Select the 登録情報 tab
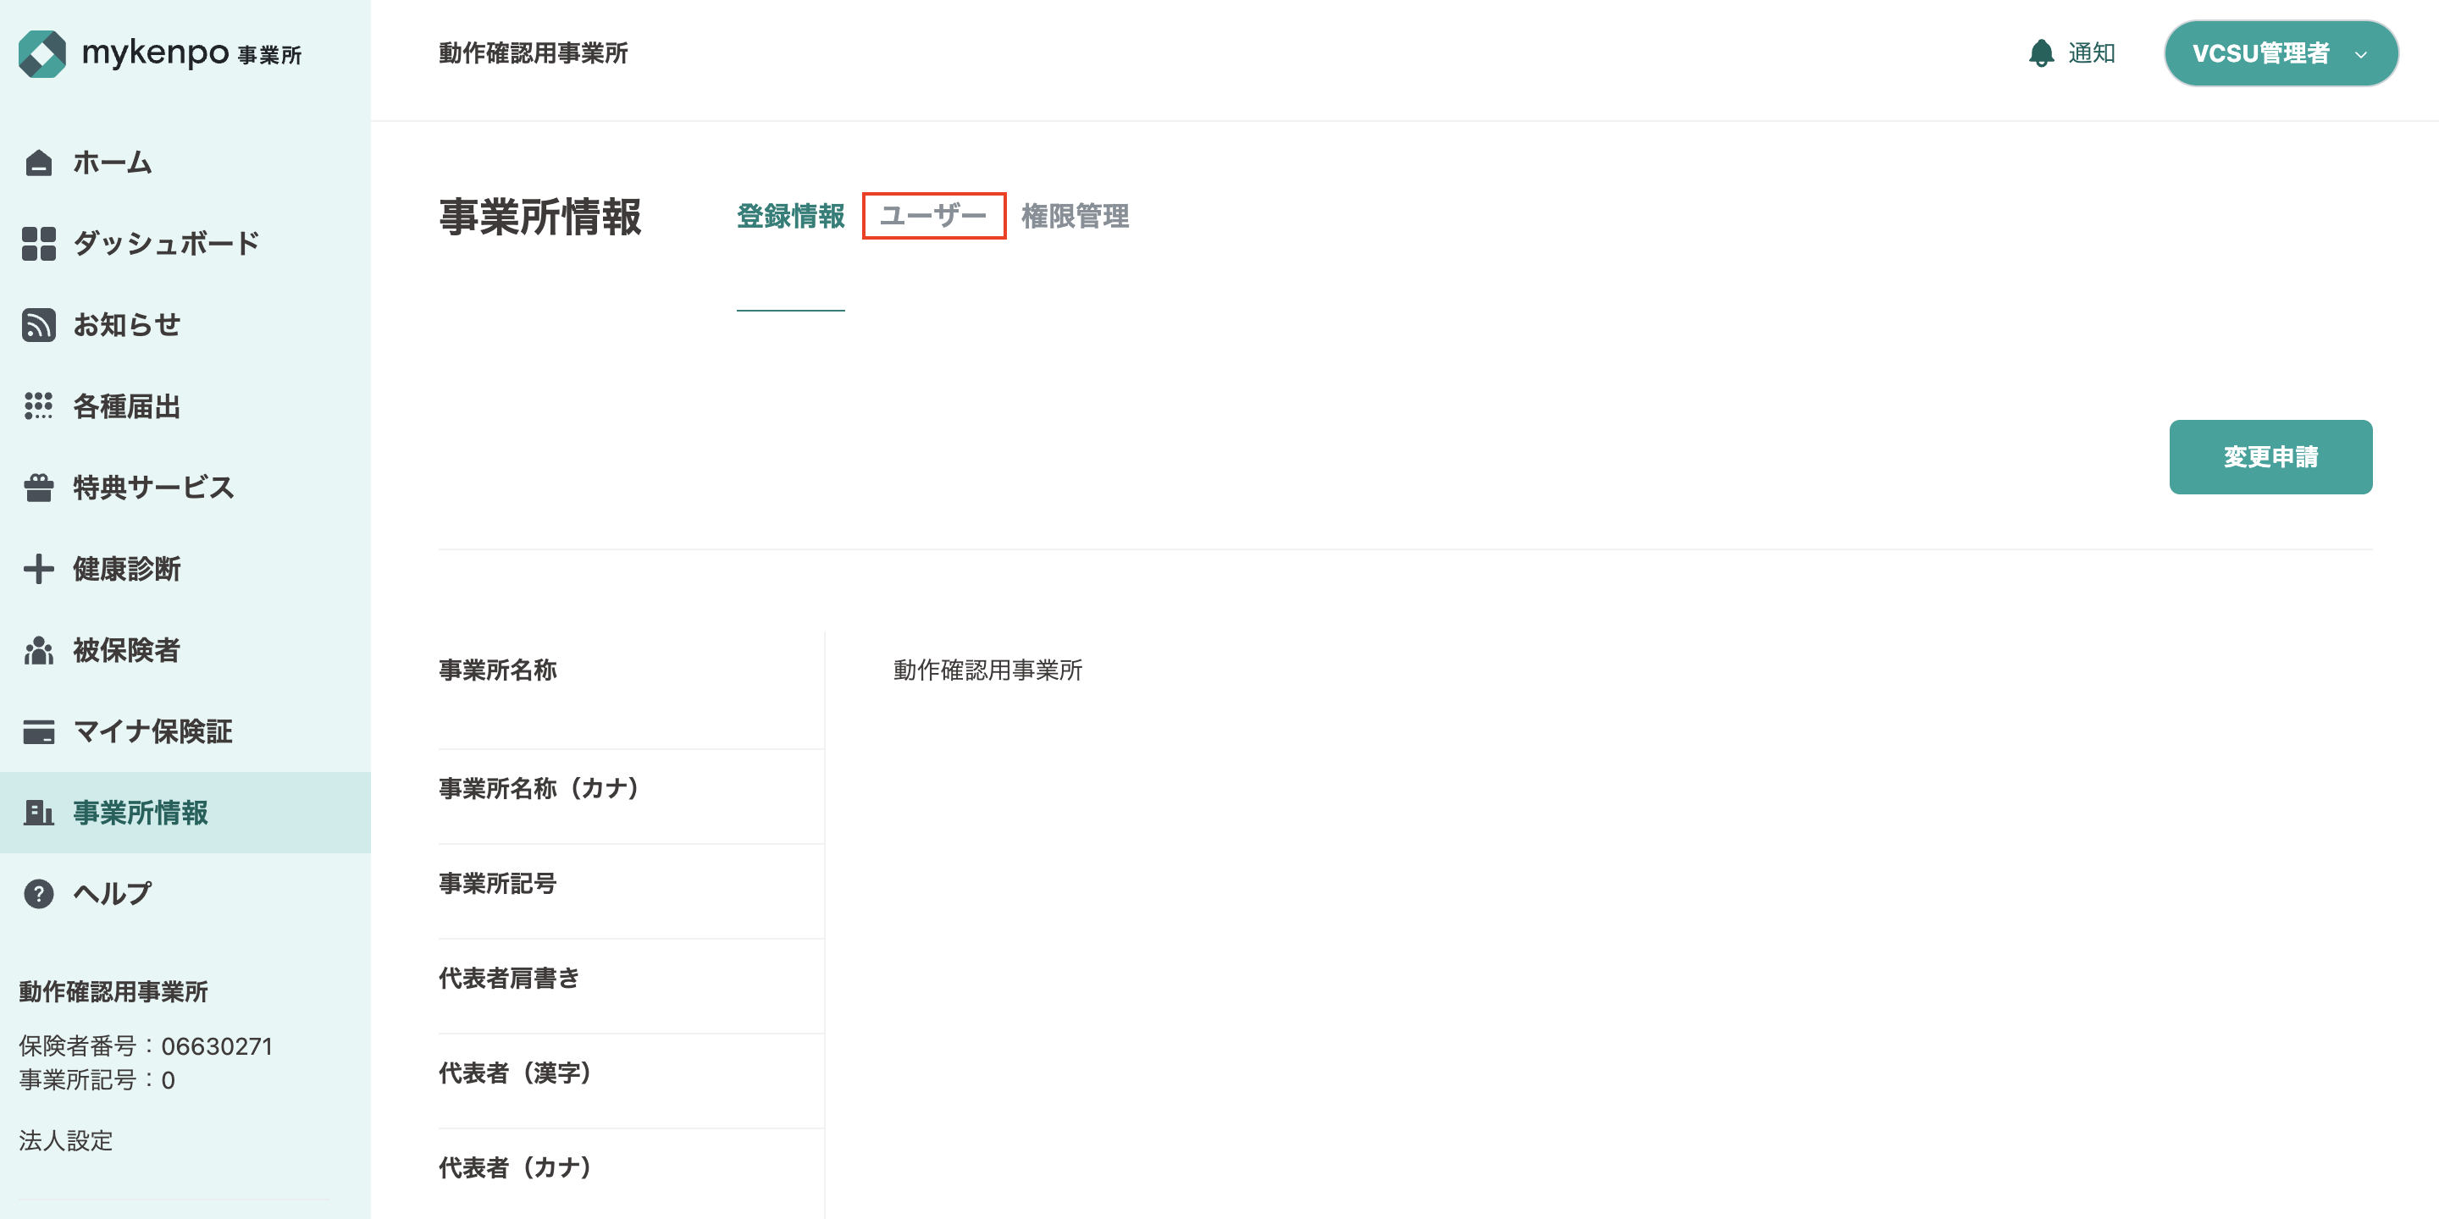The image size is (2439, 1219). (791, 216)
